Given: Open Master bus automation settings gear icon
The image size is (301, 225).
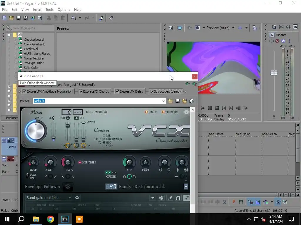Looking at the screenshot, I should 277,41.
